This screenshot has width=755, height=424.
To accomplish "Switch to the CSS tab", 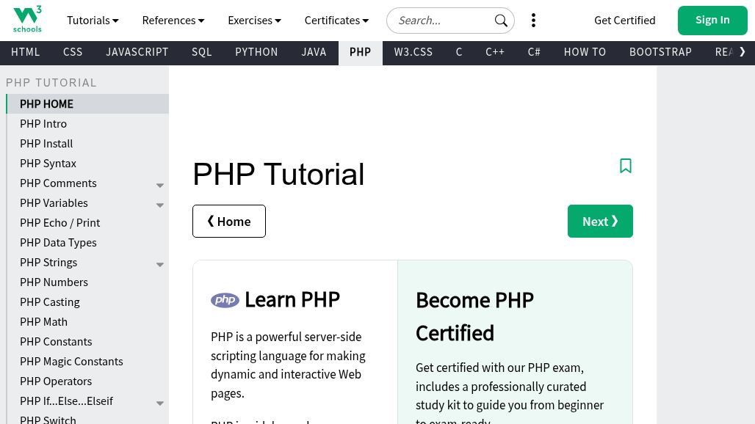I will tap(73, 52).
